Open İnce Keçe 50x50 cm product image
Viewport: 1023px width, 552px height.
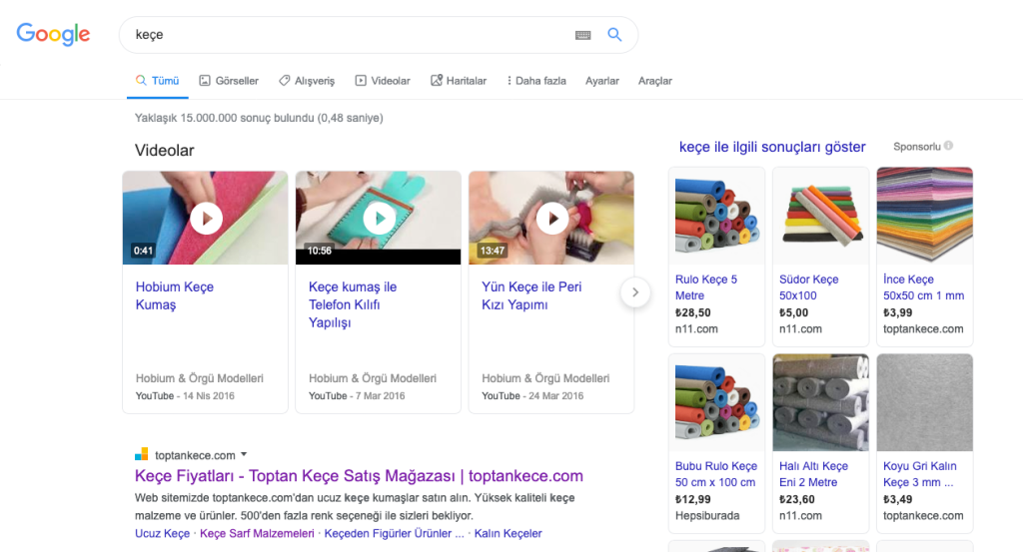click(x=924, y=216)
